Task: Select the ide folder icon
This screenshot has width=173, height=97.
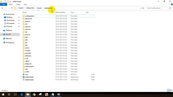Action: [24, 32]
